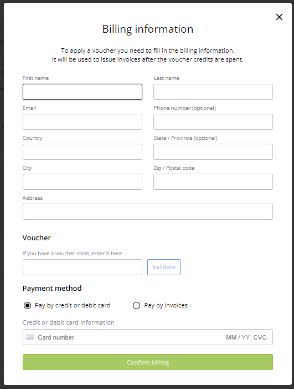Click the credit card icon in card field

(x=30, y=337)
